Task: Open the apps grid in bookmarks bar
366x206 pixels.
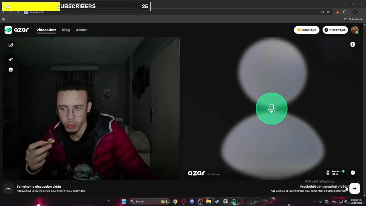Action: (4, 19)
